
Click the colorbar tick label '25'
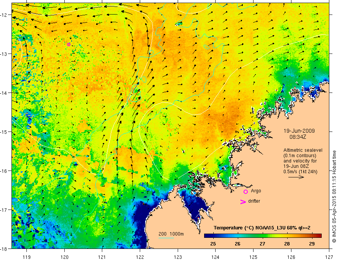213,244
